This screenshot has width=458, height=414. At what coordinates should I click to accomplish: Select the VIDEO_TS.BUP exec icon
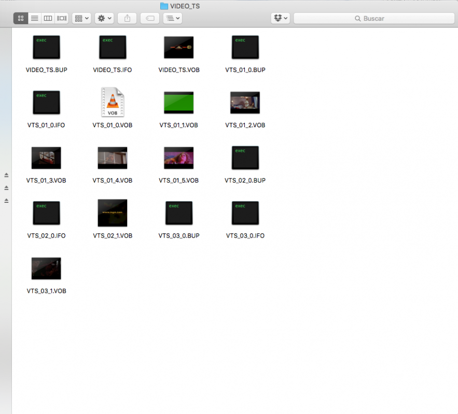(47, 47)
